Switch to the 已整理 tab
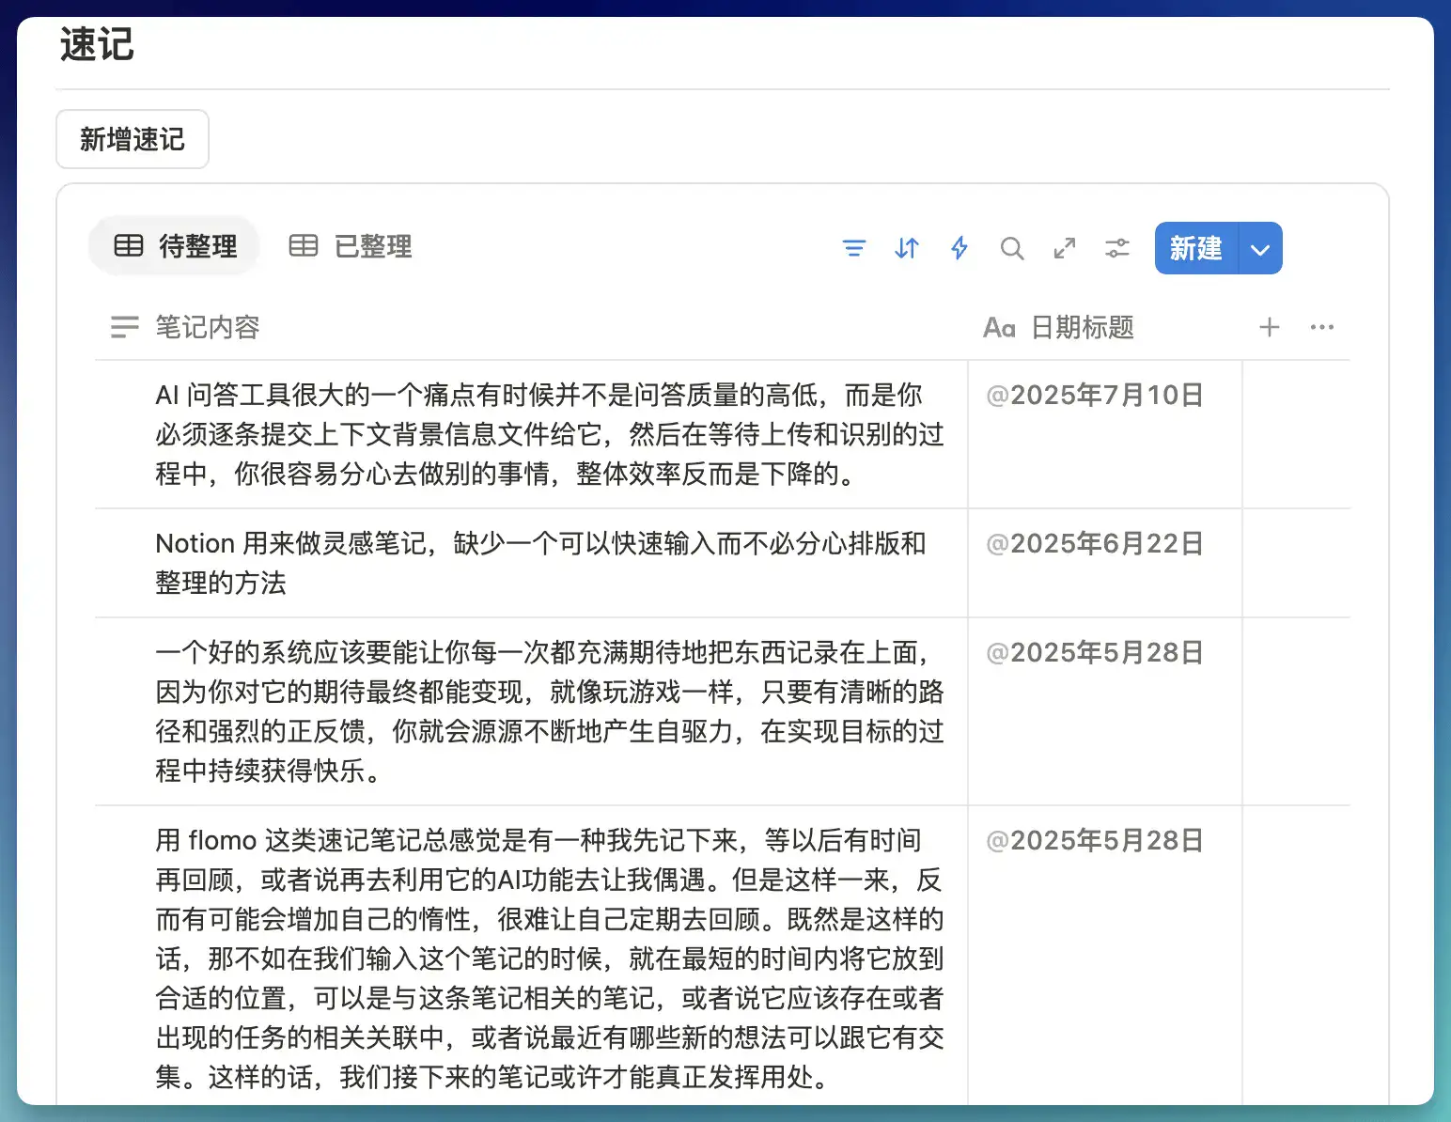 350,246
